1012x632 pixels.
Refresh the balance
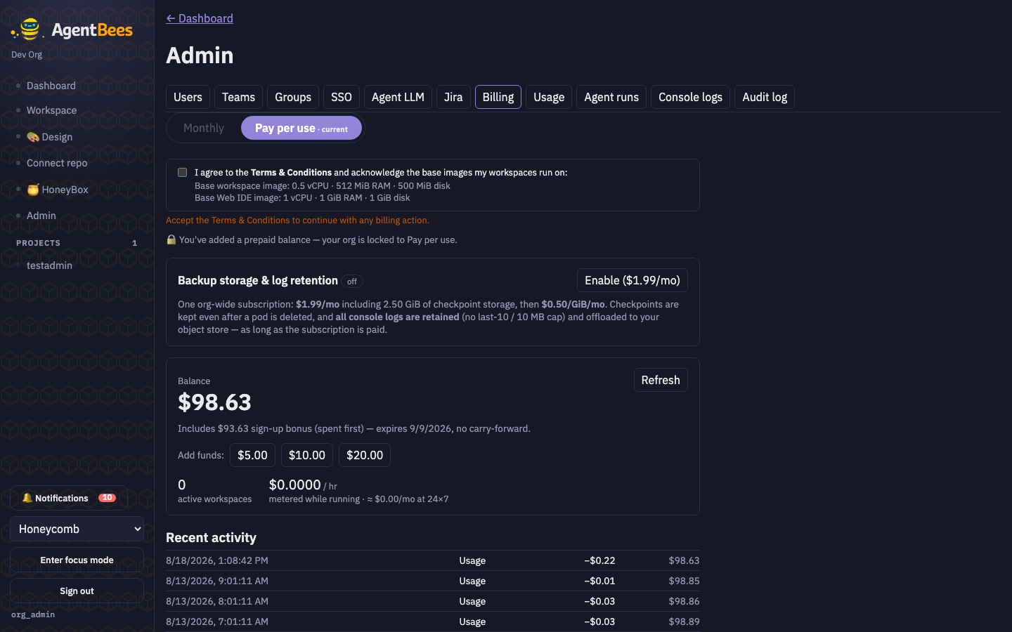pos(661,380)
